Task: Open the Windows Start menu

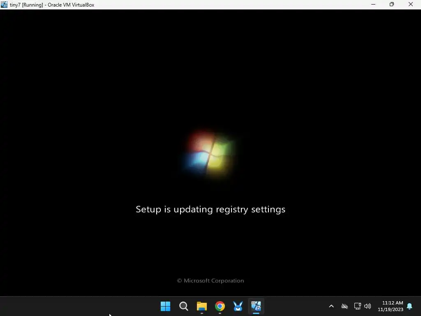Action: [165, 306]
